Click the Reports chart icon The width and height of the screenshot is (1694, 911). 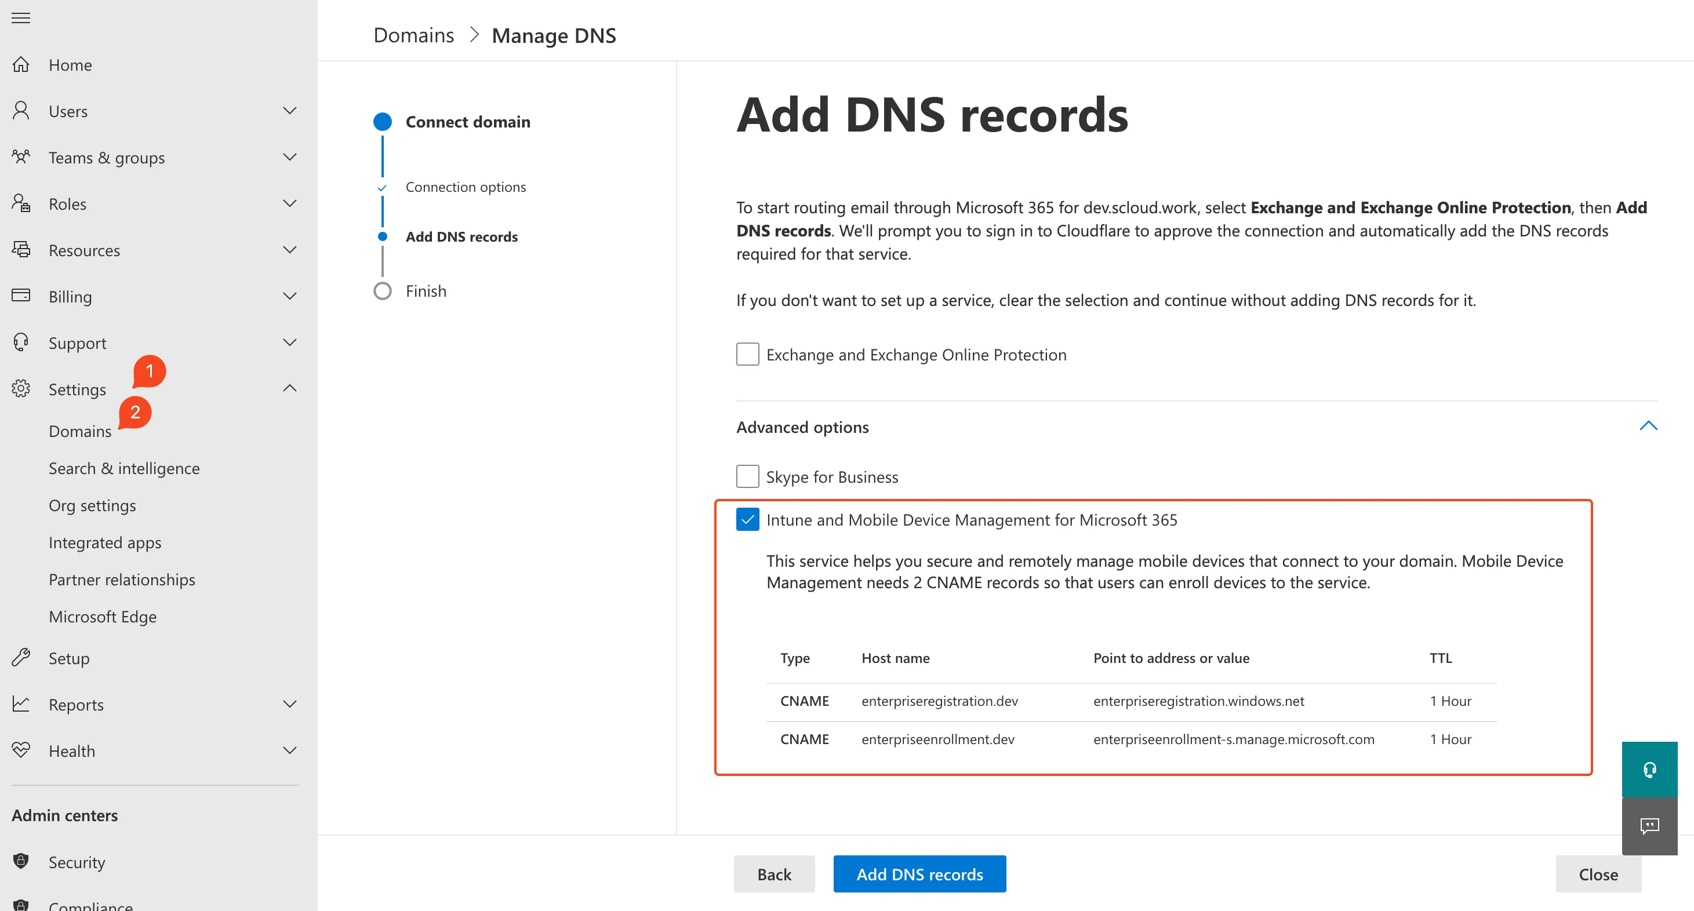[21, 704]
